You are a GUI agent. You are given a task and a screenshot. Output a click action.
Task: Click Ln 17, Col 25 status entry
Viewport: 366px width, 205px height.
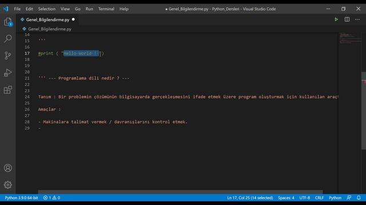[250, 198]
